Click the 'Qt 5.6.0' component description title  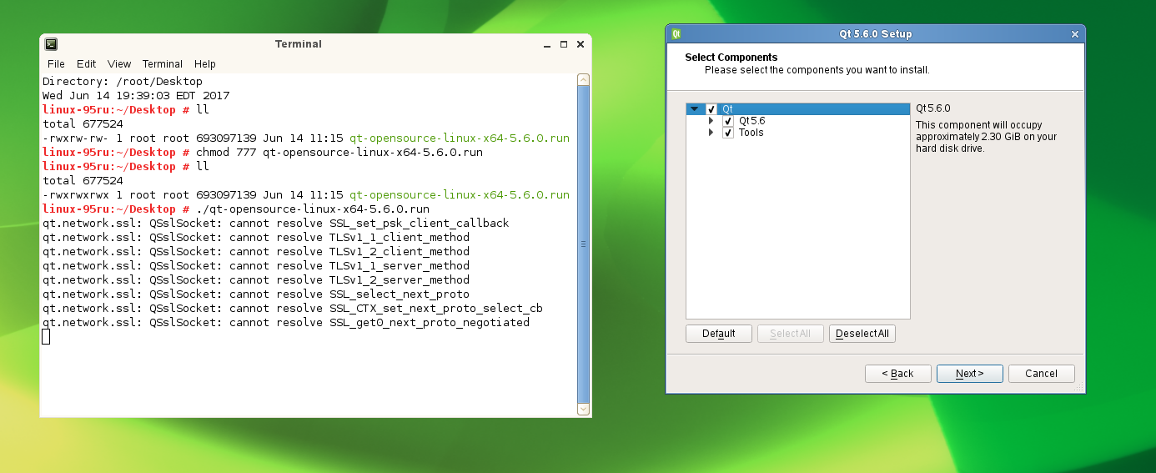point(933,108)
